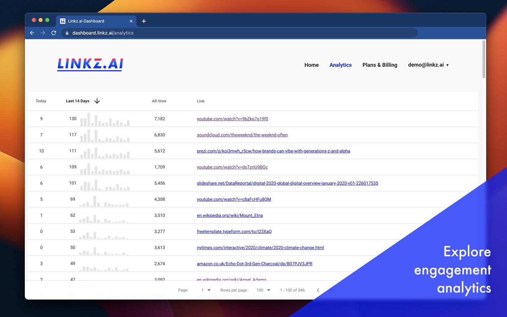Screen dimensions: 507x317
Task: Open the Analytics nav item
Action: tap(341, 65)
